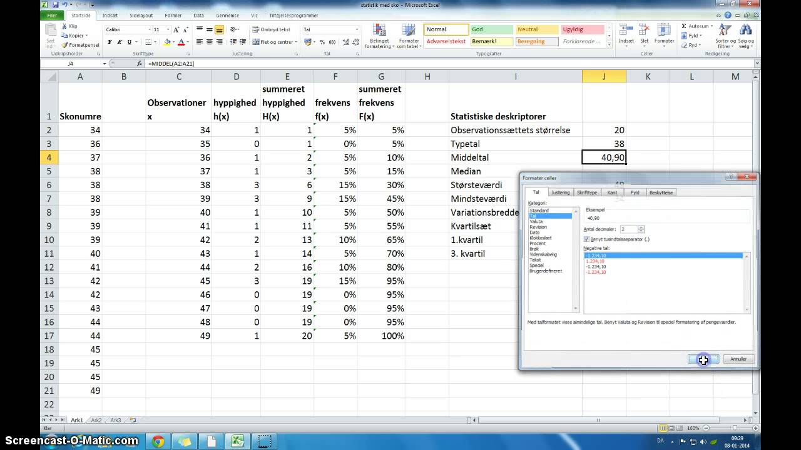Click the formula bar with =MIDDEL(A2:A21)
The height and width of the screenshot is (450, 801).
451,64
